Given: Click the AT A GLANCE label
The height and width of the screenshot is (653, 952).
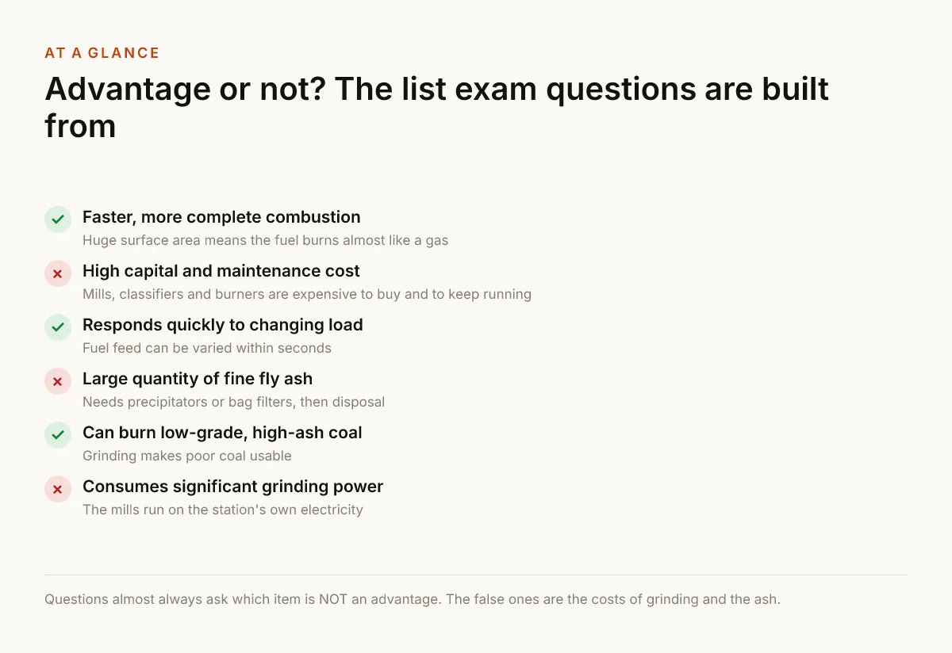Looking at the screenshot, I should [102, 53].
